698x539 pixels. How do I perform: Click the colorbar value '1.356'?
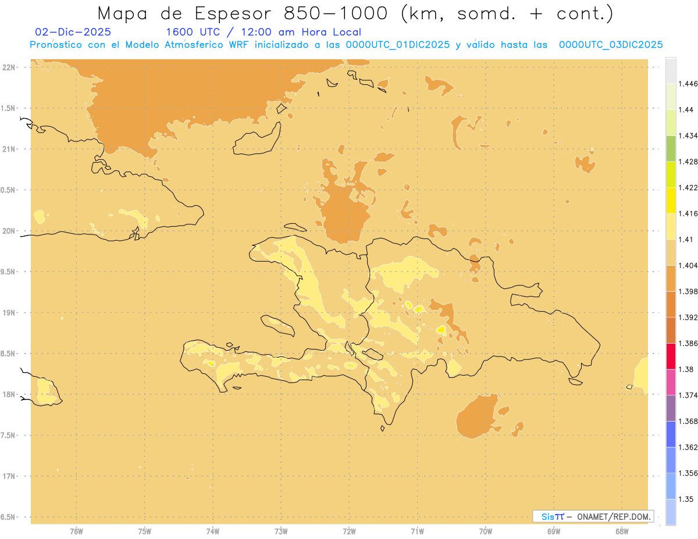(689, 473)
